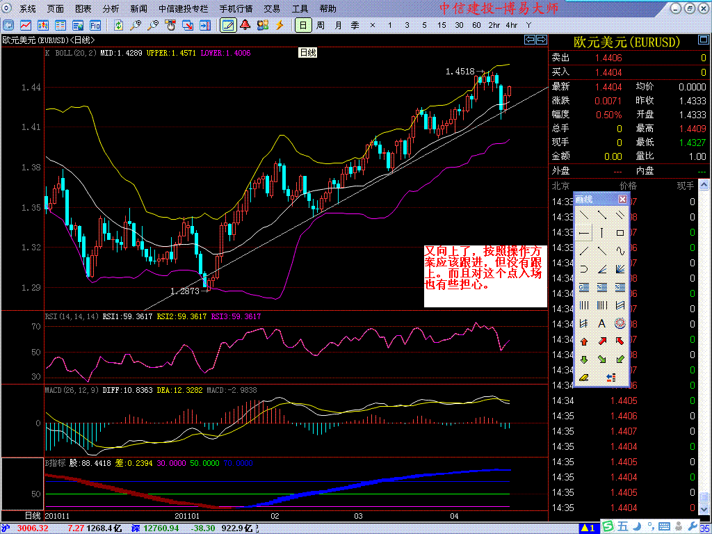The image size is (712, 534).
Task: Switch to weekly 周 period
Action: point(321,25)
